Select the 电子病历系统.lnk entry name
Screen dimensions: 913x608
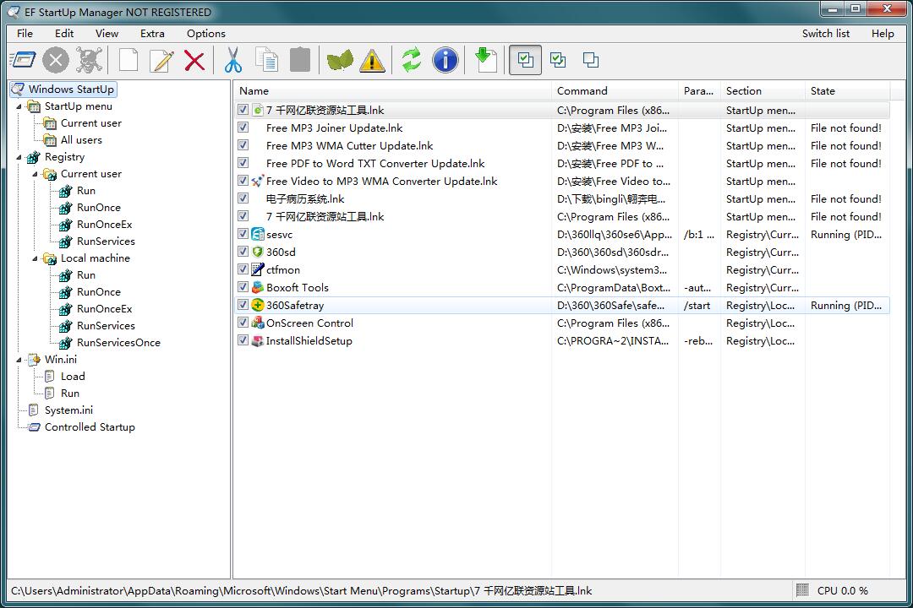(305, 199)
